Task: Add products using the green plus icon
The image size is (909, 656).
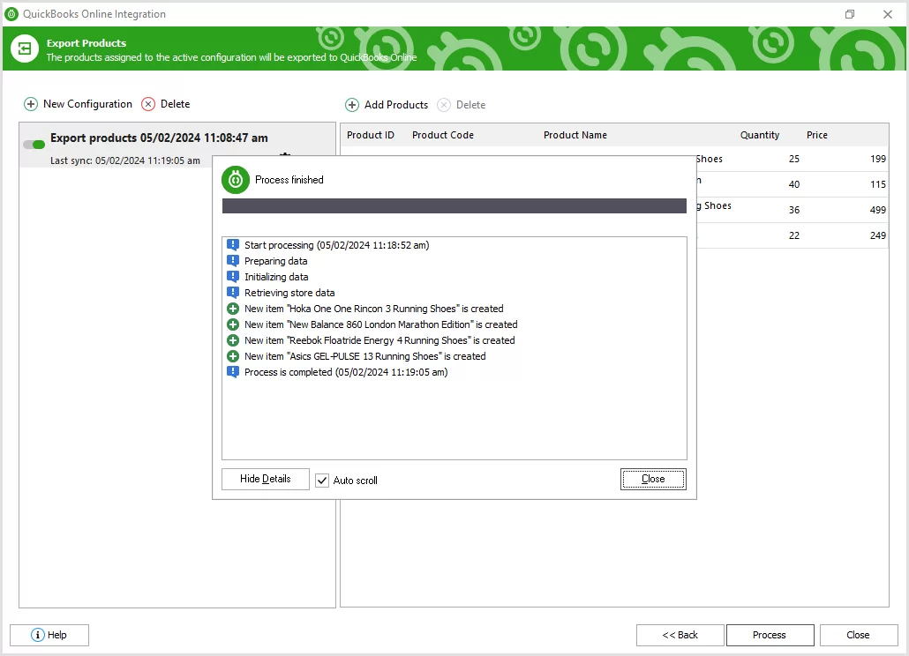Action: pyautogui.click(x=352, y=105)
